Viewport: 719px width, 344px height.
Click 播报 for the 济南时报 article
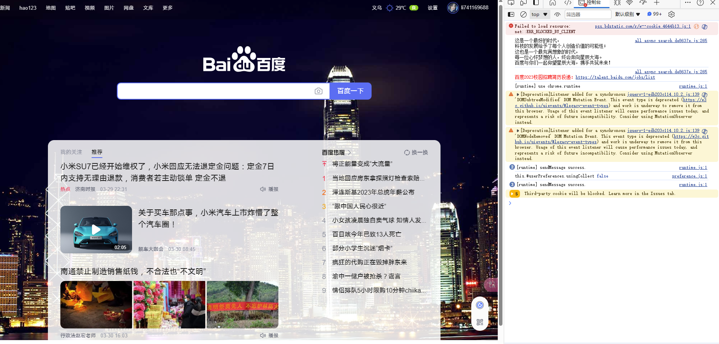click(269, 189)
